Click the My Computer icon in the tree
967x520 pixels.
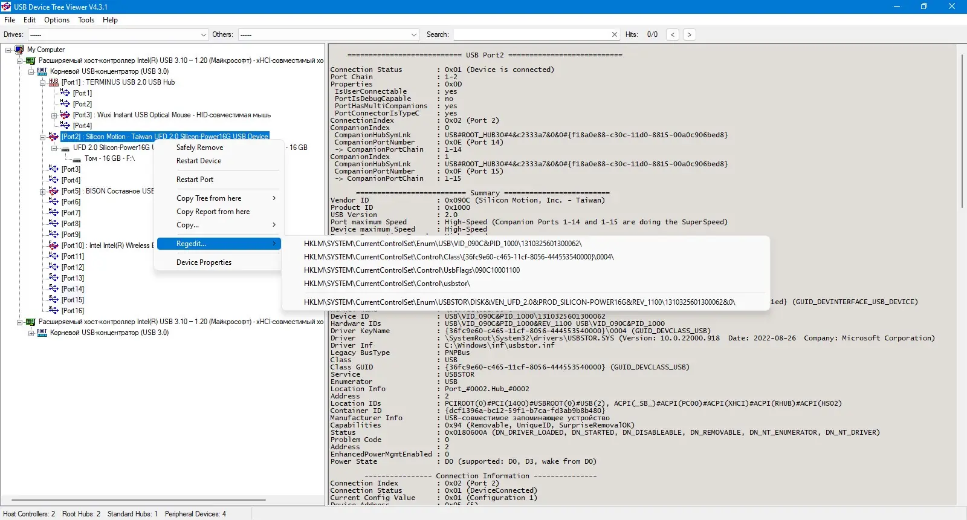(x=19, y=50)
